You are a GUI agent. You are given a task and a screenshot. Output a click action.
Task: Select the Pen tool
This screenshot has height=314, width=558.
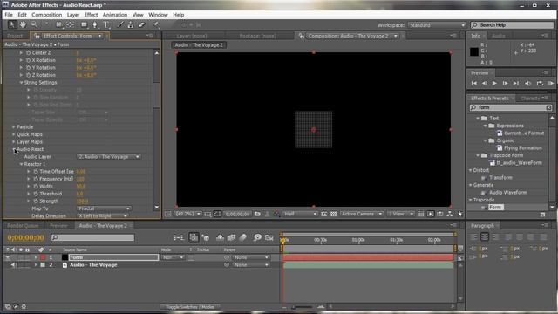[95, 24]
